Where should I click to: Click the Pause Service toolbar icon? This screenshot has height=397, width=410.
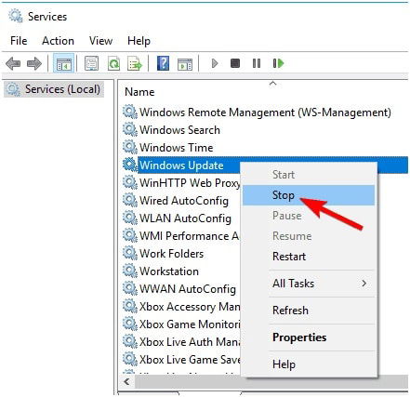[257, 63]
